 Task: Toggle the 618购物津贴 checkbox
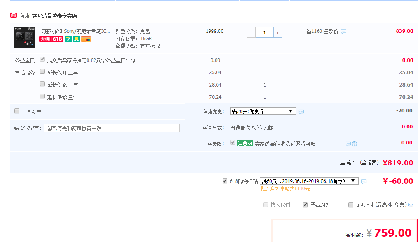(225, 181)
